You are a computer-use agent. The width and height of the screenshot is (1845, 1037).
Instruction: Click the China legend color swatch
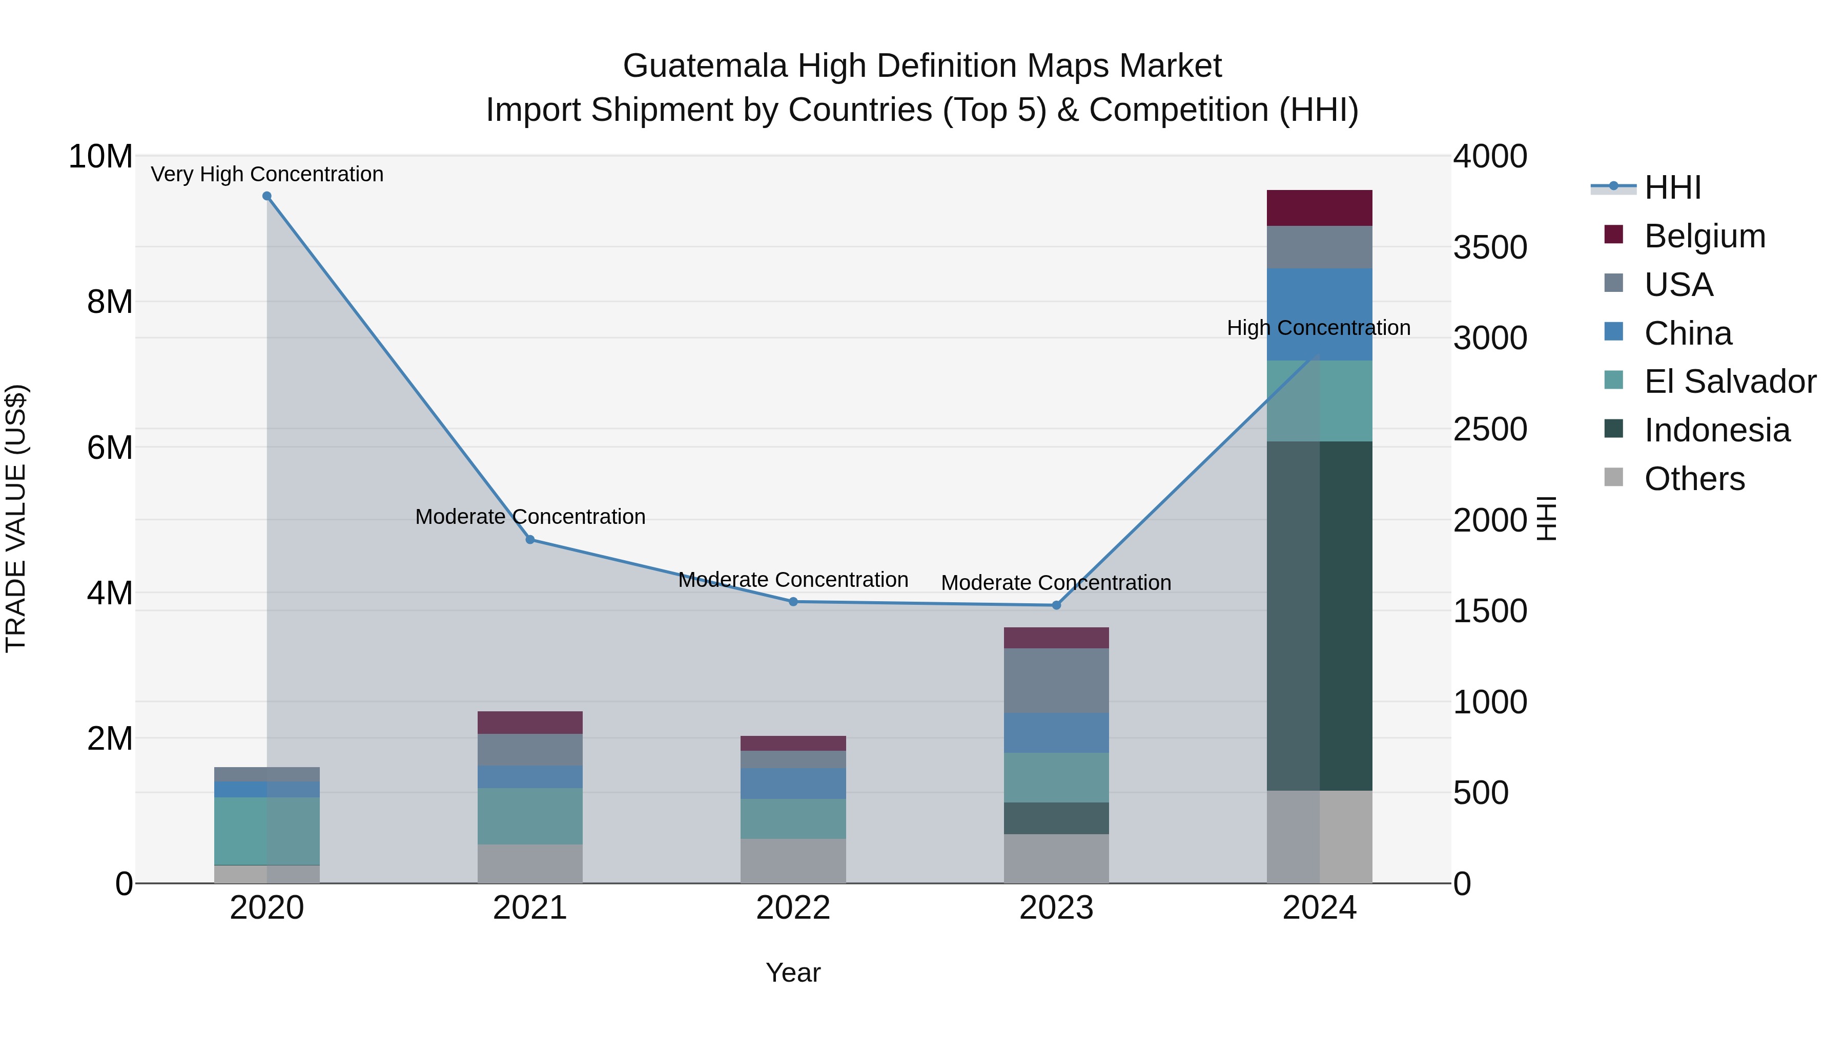point(1614,332)
